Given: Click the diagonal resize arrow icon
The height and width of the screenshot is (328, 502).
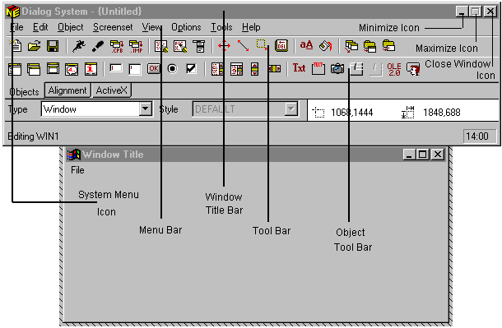Looking at the screenshot, I should (243, 46).
